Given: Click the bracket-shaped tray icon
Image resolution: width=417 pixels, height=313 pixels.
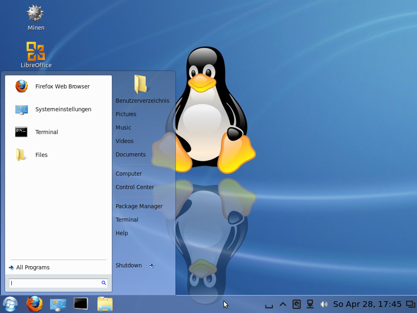Looking at the screenshot, I should (269, 306).
